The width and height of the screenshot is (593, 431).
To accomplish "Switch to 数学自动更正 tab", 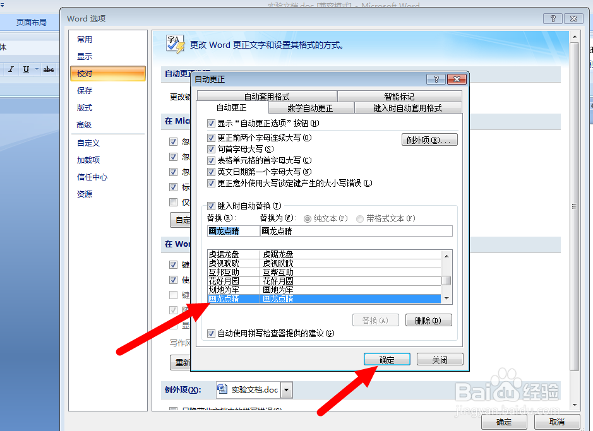I will (x=311, y=108).
